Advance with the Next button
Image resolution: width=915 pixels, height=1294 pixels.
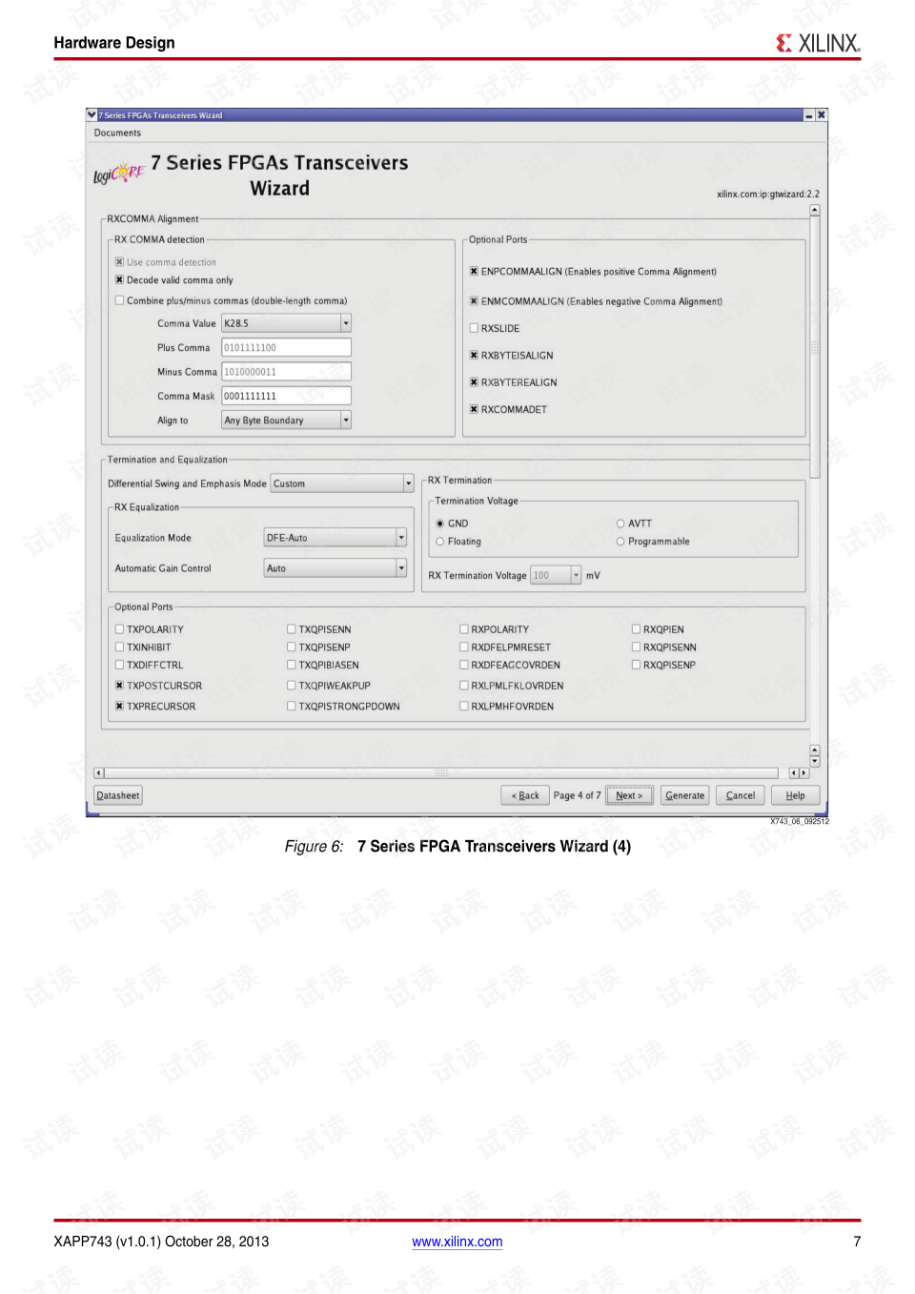point(630,795)
